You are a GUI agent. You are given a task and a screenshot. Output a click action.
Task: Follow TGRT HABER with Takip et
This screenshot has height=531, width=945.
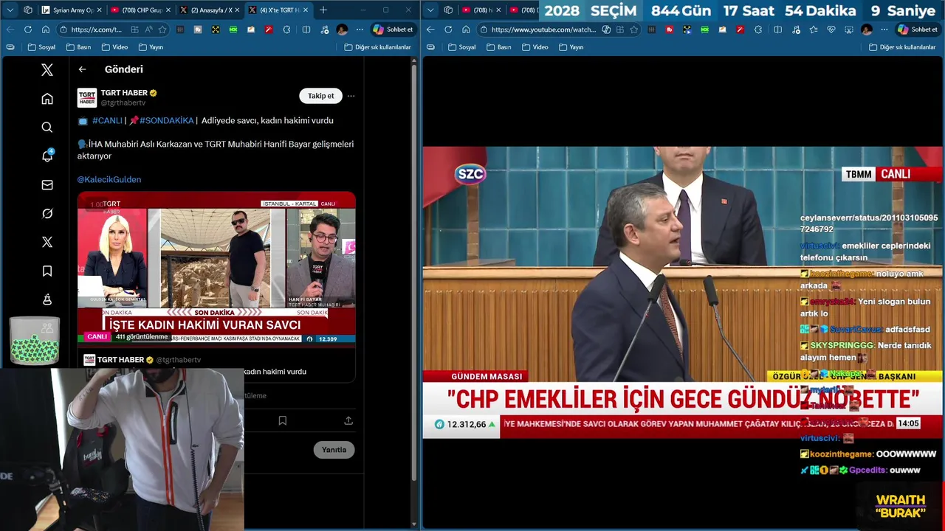320,96
